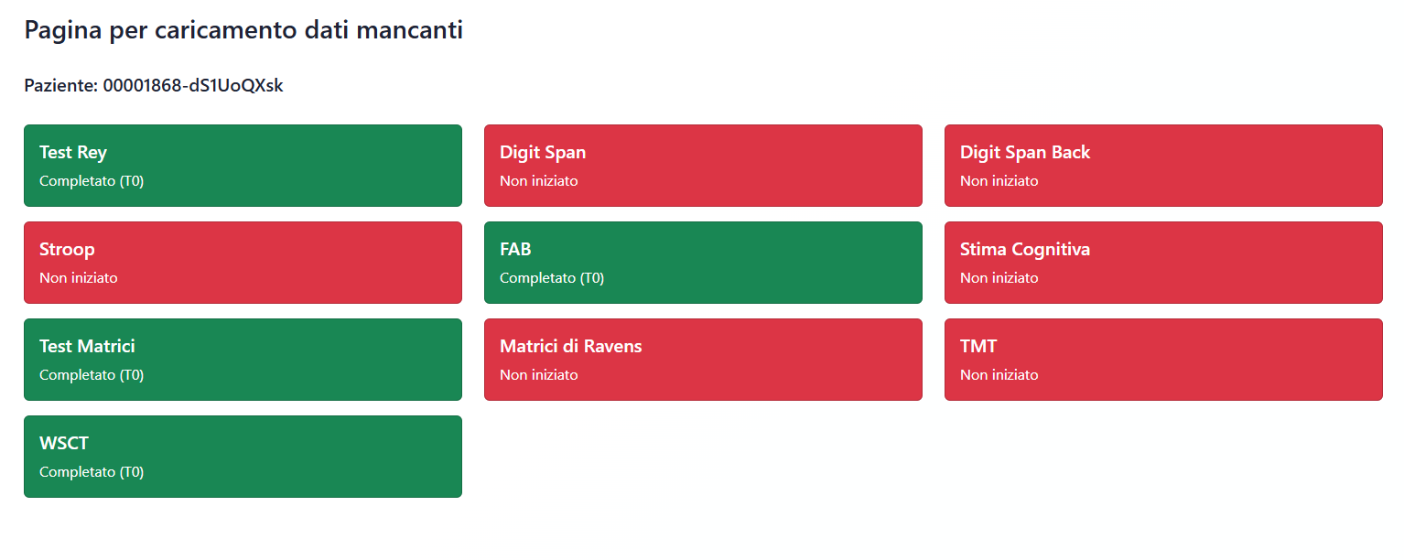The width and height of the screenshot is (1404, 560).
Task: Select the WSCT test card
Action: pos(243,456)
